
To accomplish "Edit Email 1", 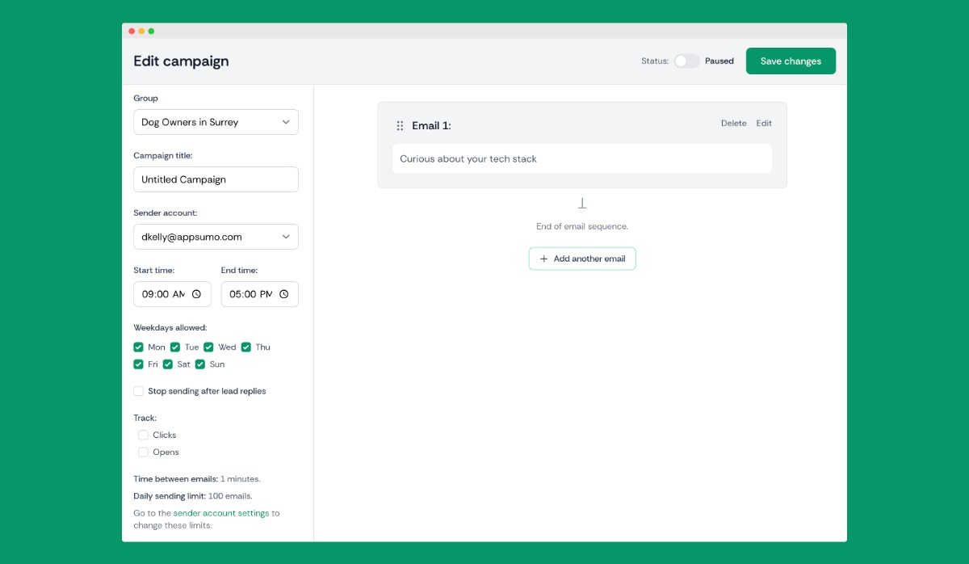I will pyautogui.click(x=764, y=124).
